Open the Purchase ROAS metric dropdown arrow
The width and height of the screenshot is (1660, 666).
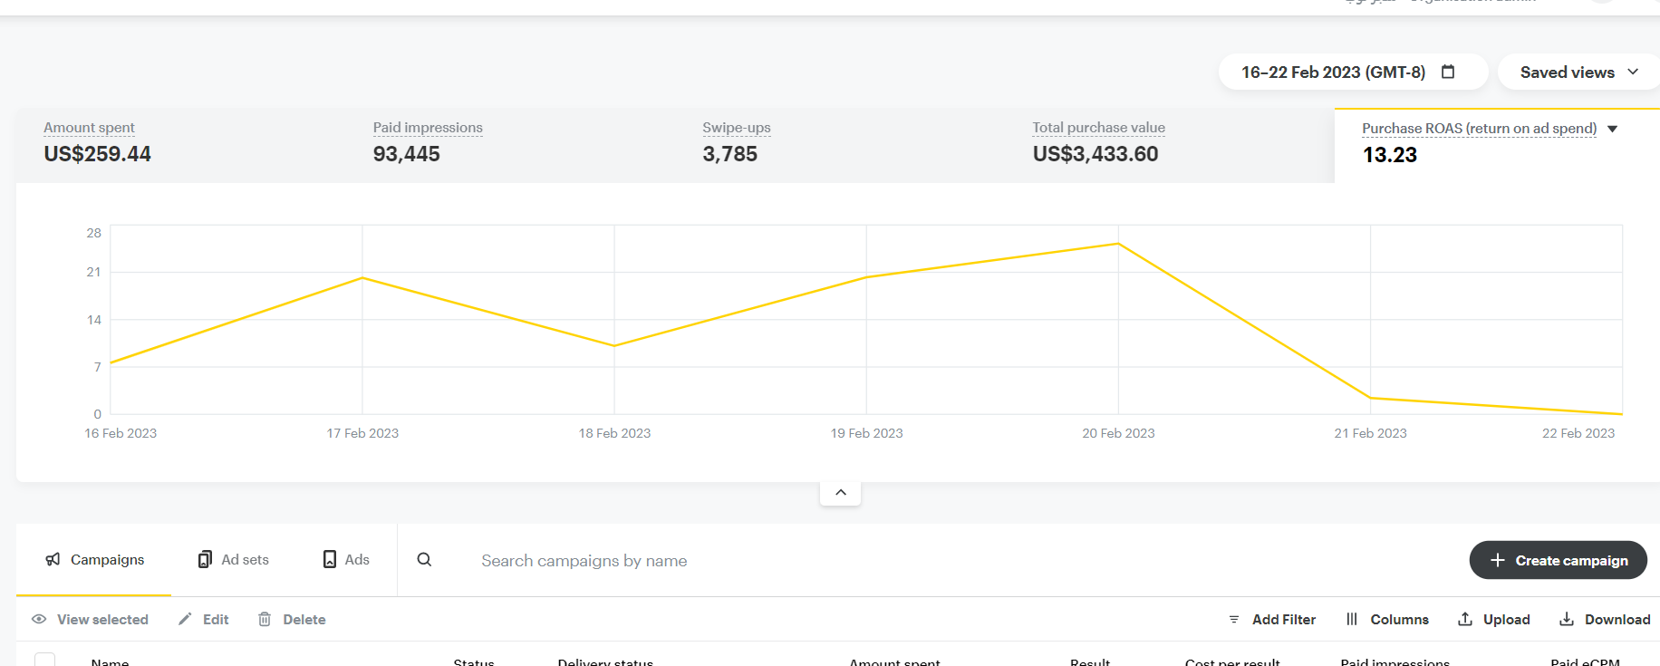[x=1613, y=129]
